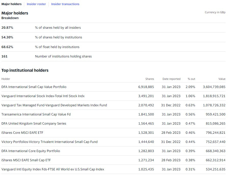Click the 1,078,726,332 value cell

[x=214, y=105]
